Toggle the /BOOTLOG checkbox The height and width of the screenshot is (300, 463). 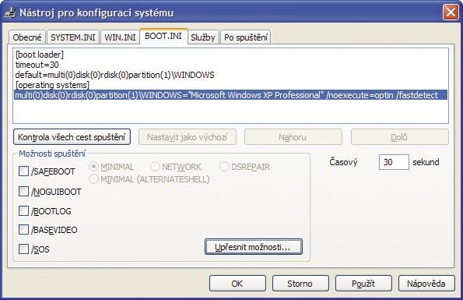click(23, 210)
